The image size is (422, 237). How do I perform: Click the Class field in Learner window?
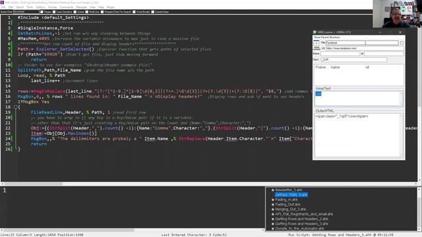tap(354, 60)
